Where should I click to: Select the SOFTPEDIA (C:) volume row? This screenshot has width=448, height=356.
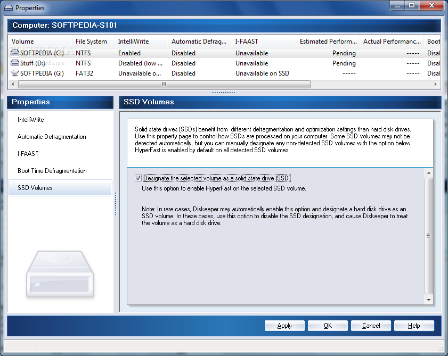coord(224,53)
